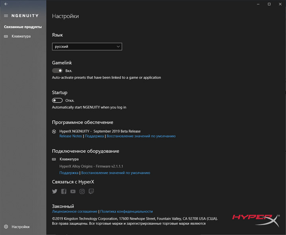
Task: Open HyperX Instagram page icon
Action: pyautogui.click(x=82, y=191)
